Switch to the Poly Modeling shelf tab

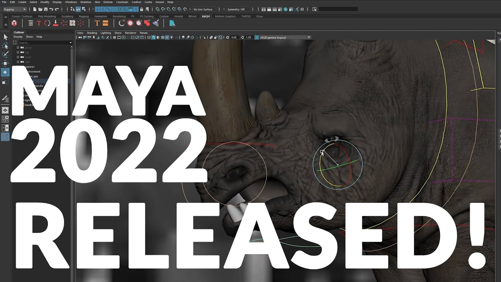click(x=47, y=16)
